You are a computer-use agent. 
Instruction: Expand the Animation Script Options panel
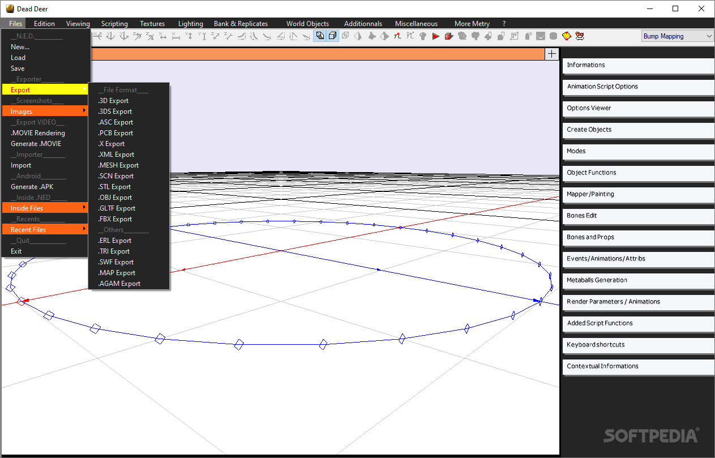[x=639, y=87]
